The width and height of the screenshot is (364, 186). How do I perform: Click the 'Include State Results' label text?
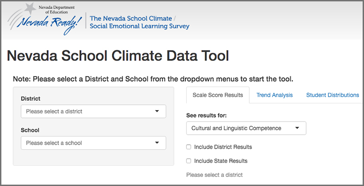click(x=221, y=161)
